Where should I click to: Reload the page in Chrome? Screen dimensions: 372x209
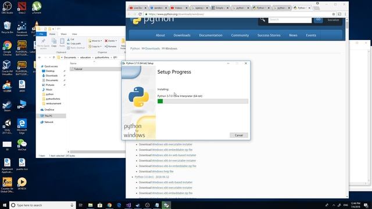(x=140, y=14)
